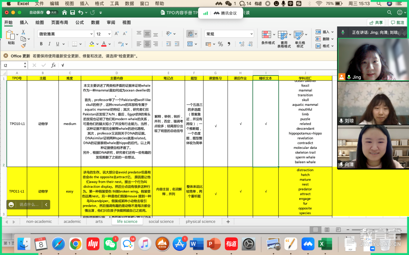Cut selection with the scissors icon
This screenshot has width=409, height=255.
23,32
